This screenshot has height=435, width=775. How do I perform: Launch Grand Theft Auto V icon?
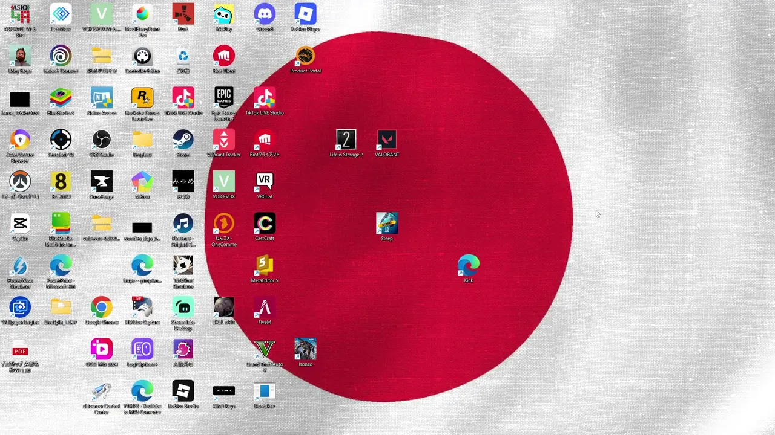pos(265,349)
